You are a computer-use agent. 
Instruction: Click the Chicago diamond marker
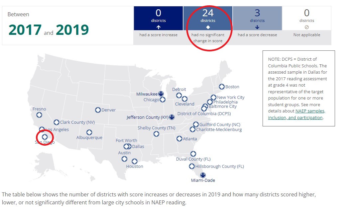(x=163, y=100)
